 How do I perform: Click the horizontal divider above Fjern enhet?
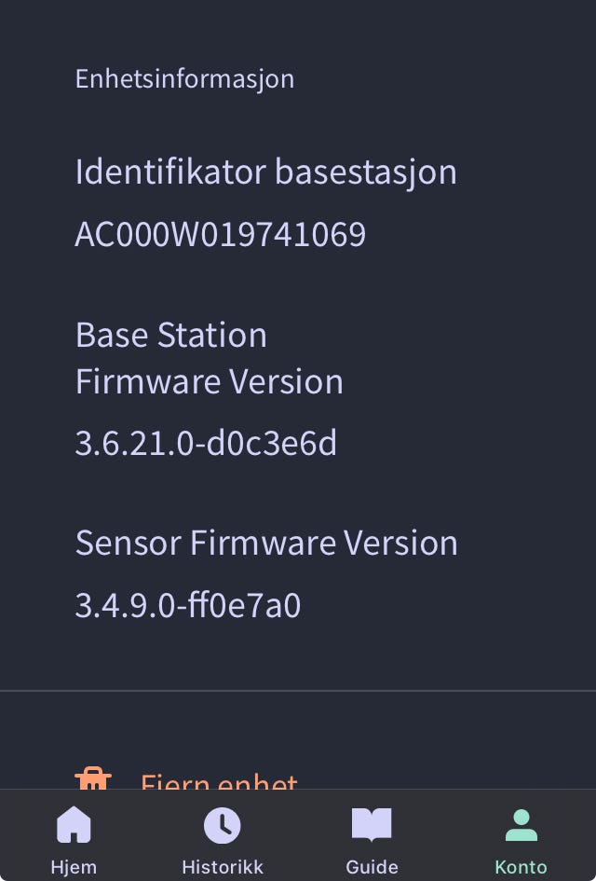pos(298,691)
